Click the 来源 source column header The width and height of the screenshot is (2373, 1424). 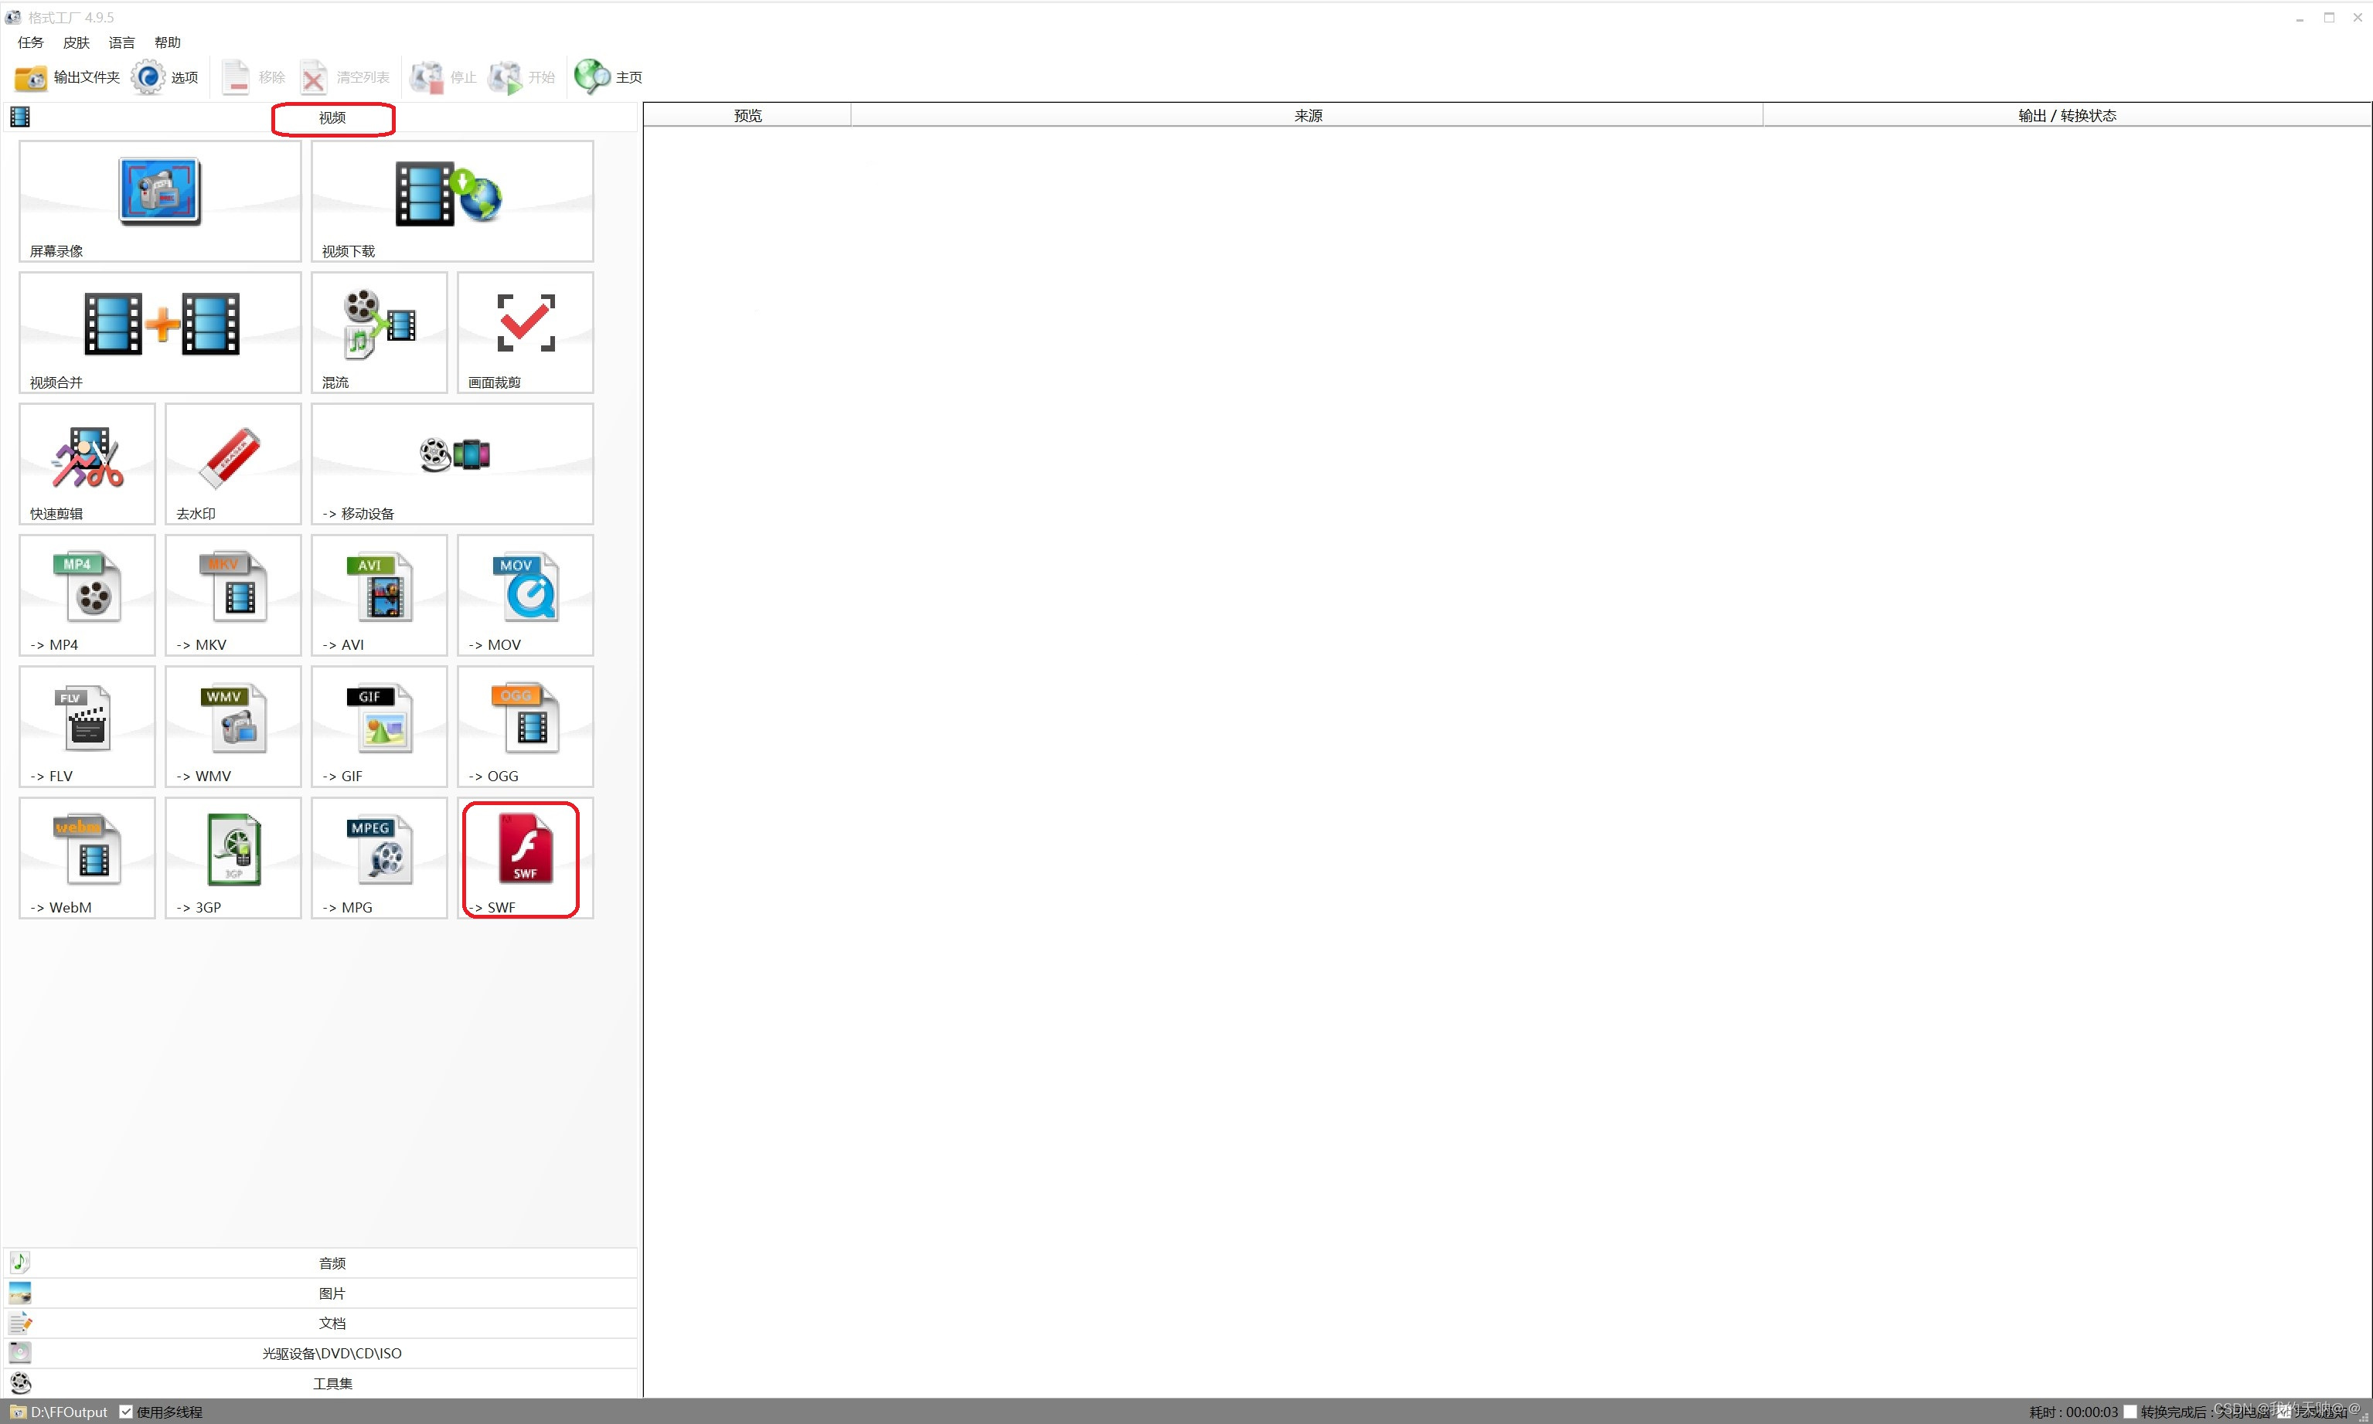1306,115
